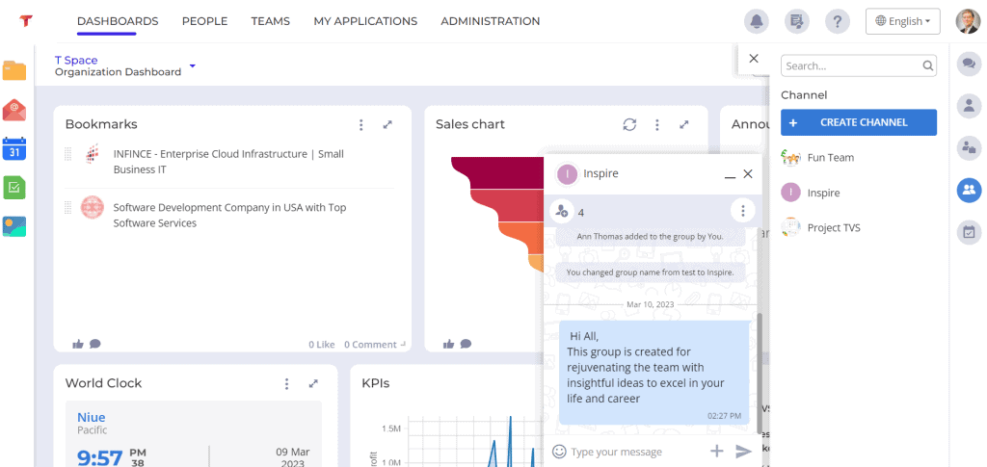Viewport: 987px width, 467px height.
Task: Expand the Bookmarks widget to fullscreen
Action: point(387,124)
